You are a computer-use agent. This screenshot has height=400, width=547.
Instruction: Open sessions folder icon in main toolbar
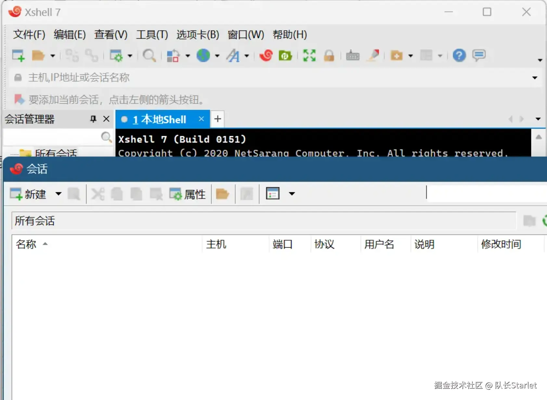point(38,56)
